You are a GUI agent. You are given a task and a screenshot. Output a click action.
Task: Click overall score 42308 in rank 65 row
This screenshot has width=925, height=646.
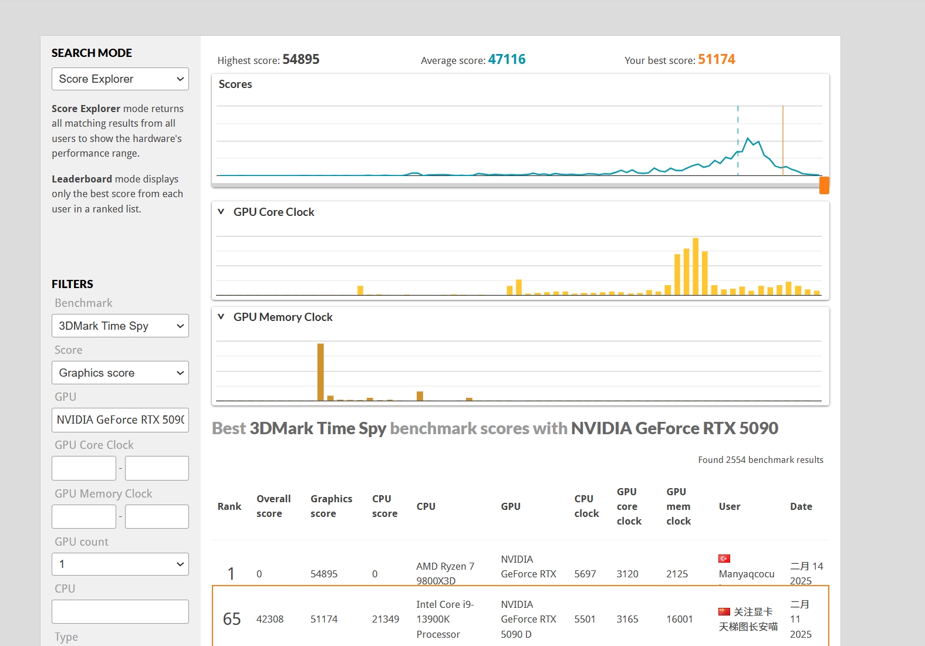coord(270,619)
